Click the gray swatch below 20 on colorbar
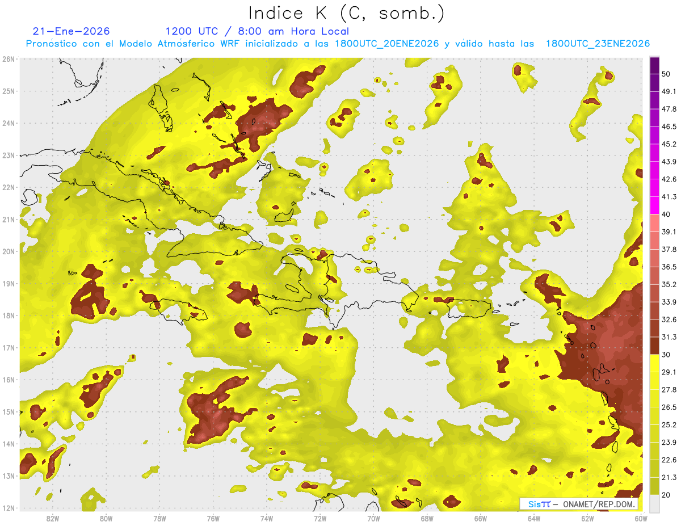The height and width of the screenshot is (526, 681). [x=654, y=503]
